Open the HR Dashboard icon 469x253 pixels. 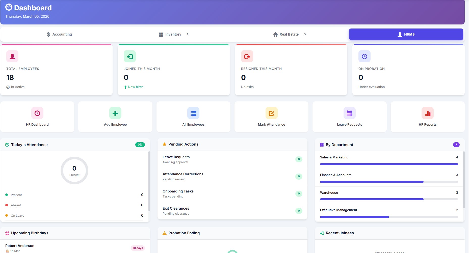(x=37, y=113)
